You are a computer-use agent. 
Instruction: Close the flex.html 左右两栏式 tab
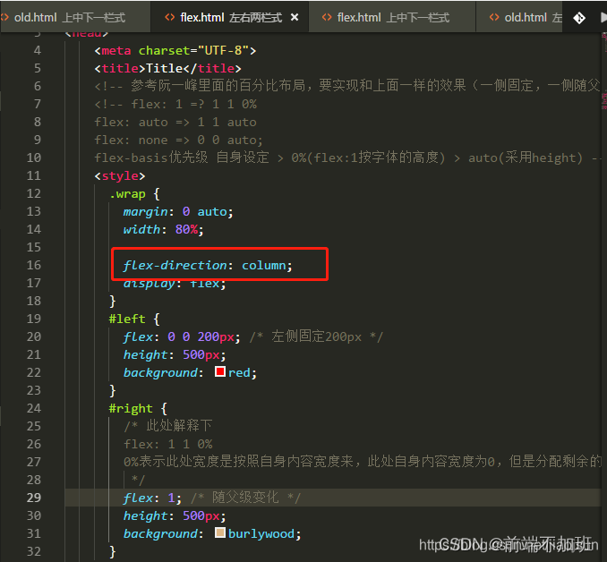295,18
